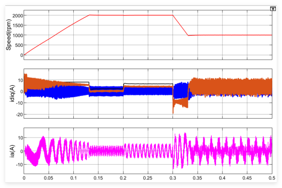Click the "0.35" time axis tick label
The width and height of the screenshot is (282, 188).
point(197,178)
